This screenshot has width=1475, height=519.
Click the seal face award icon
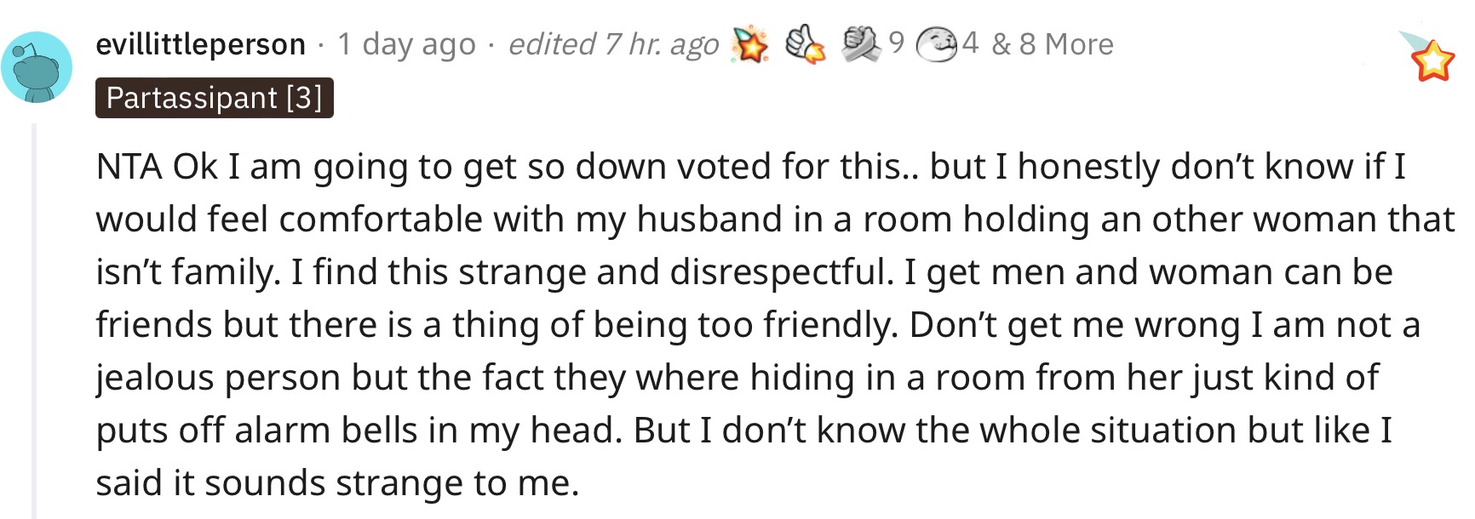coord(936,44)
